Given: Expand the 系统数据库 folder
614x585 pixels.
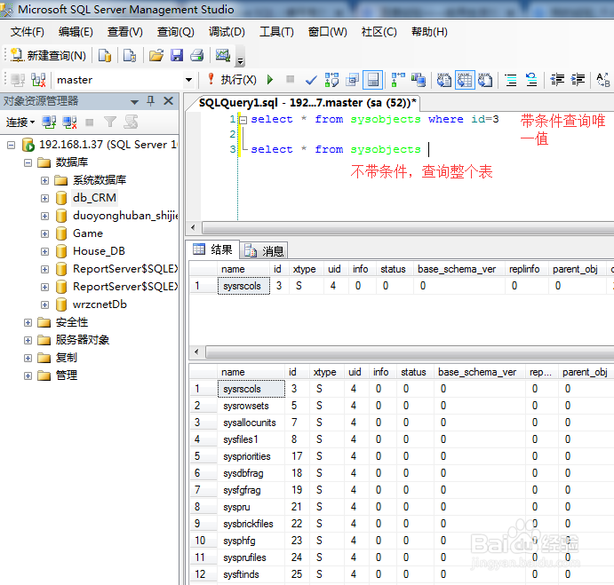Looking at the screenshot, I should (x=44, y=180).
